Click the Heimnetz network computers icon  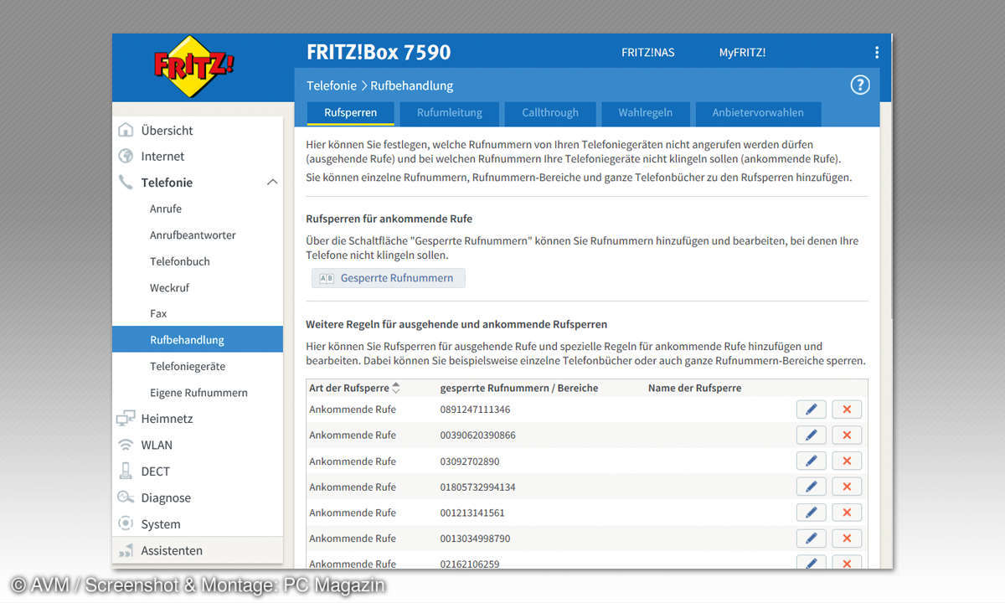[x=126, y=418]
